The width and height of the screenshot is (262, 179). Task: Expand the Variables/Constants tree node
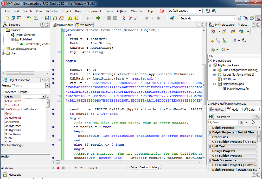[x=3, y=49]
